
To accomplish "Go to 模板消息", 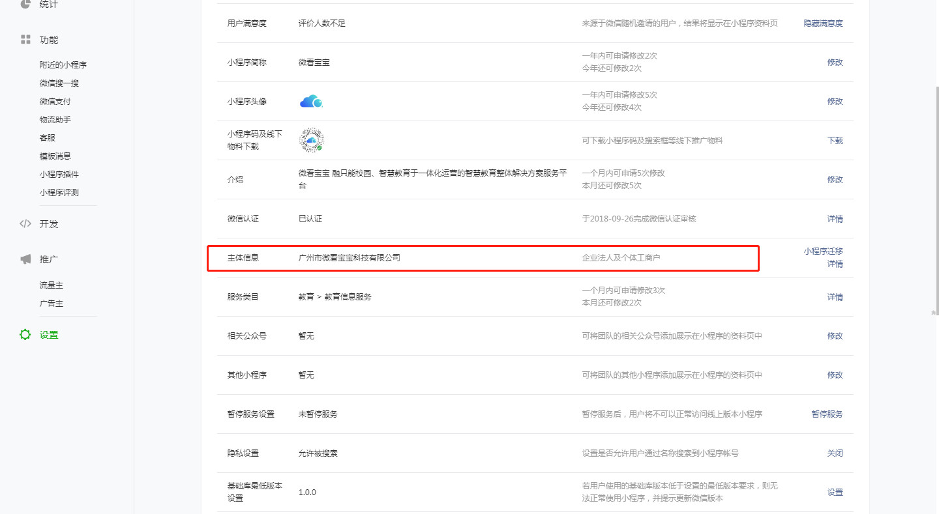I will click(55, 156).
